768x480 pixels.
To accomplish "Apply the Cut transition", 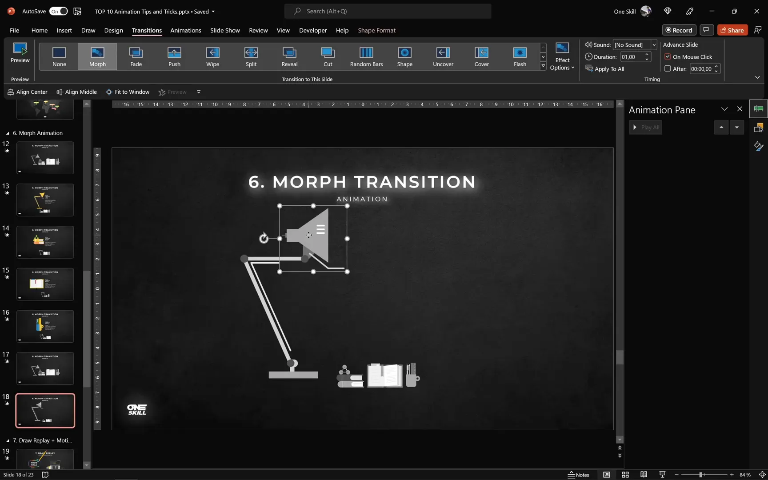I will 328,56.
